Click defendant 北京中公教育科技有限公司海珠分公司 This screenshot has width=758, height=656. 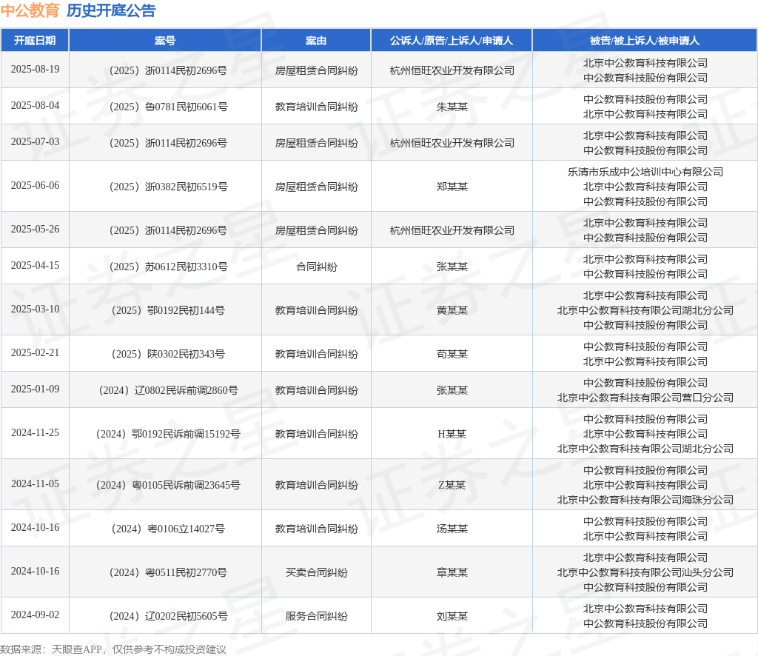pos(645,499)
